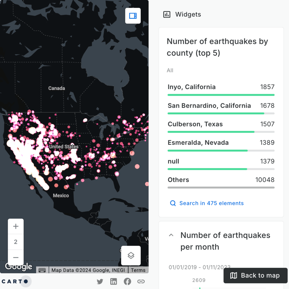This screenshot has height=289, width=289.
Task: Share the map on Twitter
Action: click(x=100, y=282)
